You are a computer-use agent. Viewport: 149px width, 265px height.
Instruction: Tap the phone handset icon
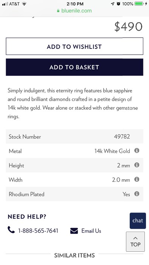coord(11,230)
